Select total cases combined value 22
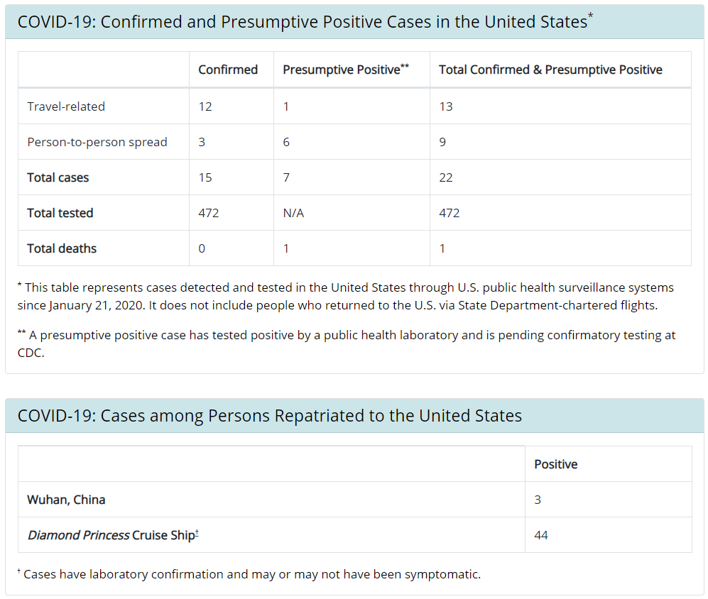708x599 pixels. [446, 177]
